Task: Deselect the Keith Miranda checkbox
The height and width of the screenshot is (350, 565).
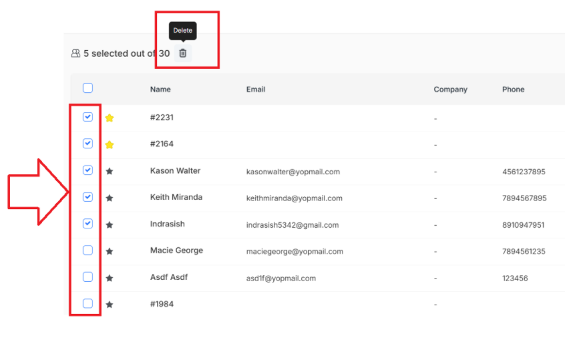Action: click(x=87, y=197)
